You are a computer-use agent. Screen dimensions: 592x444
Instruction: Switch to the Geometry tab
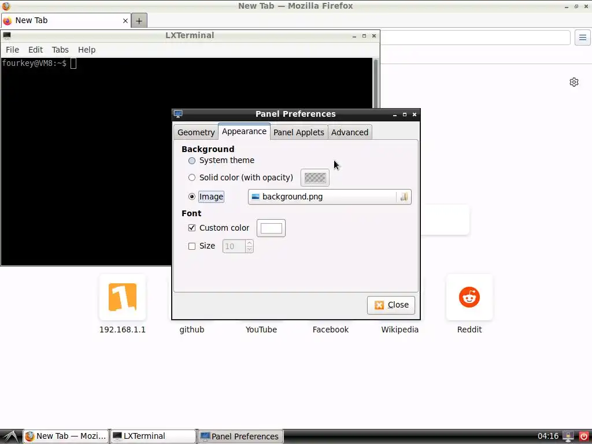[196, 132]
